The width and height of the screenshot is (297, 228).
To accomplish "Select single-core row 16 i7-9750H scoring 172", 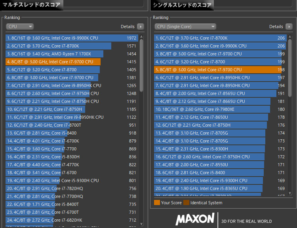I will [220, 157].
